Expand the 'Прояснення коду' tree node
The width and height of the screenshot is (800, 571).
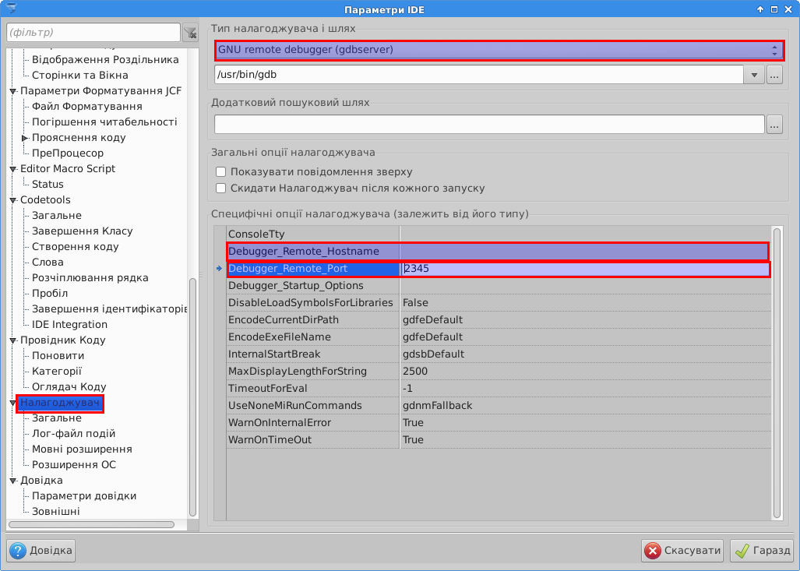point(24,138)
